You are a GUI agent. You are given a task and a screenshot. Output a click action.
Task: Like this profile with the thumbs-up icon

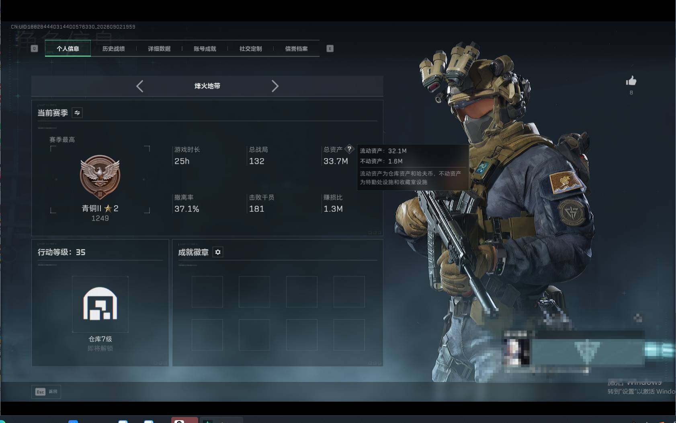click(x=631, y=81)
